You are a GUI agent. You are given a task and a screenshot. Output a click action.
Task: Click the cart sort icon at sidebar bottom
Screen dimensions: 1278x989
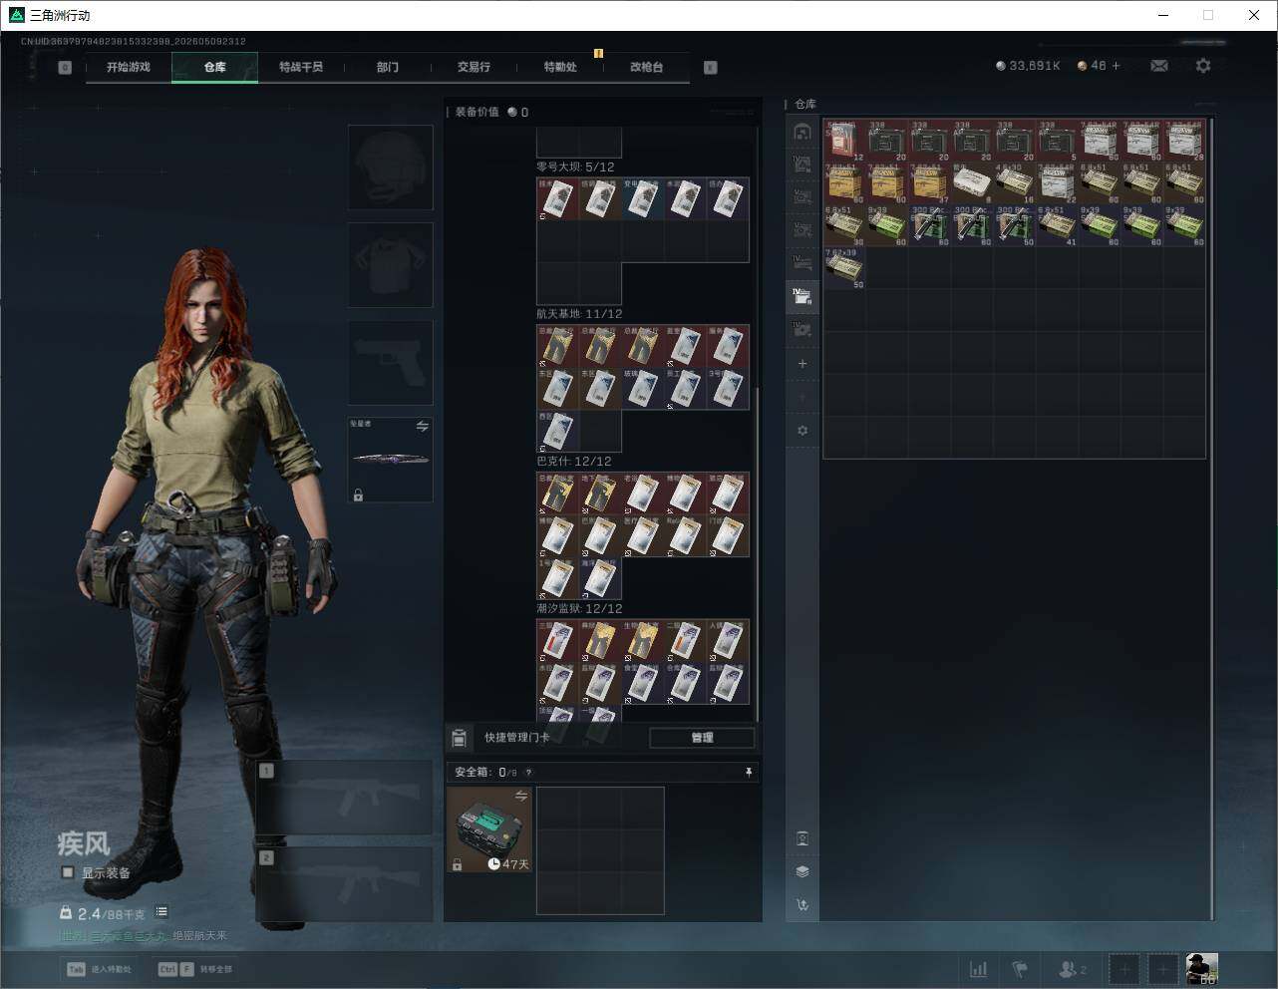[x=802, y=905]
